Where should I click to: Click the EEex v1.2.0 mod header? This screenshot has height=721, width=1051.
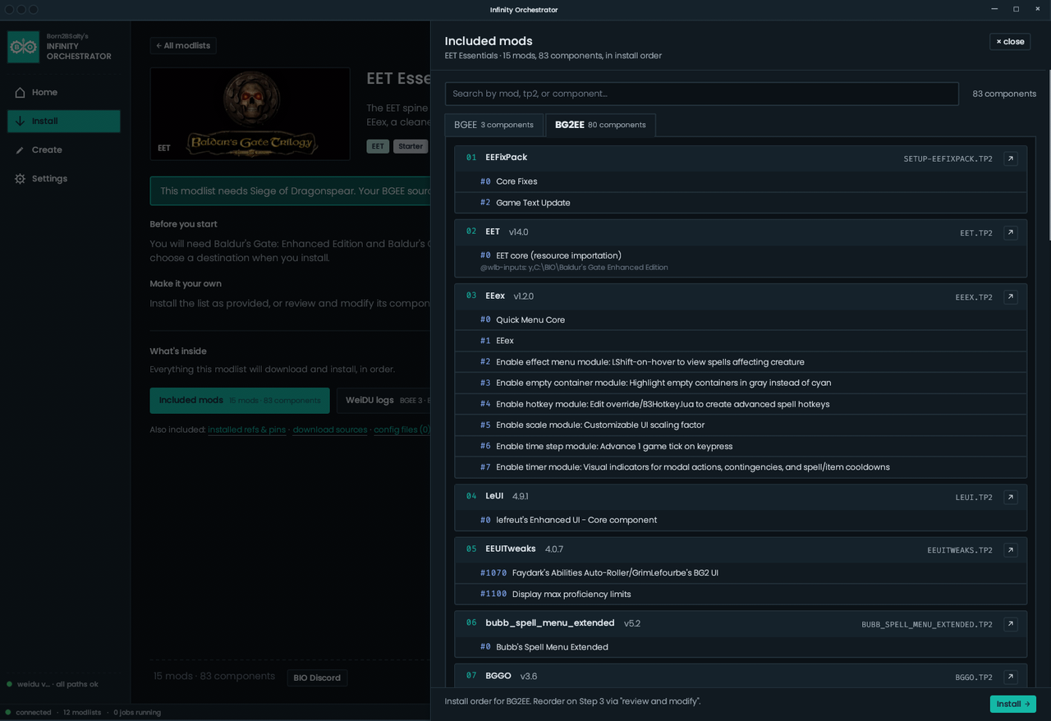(741, 296)
